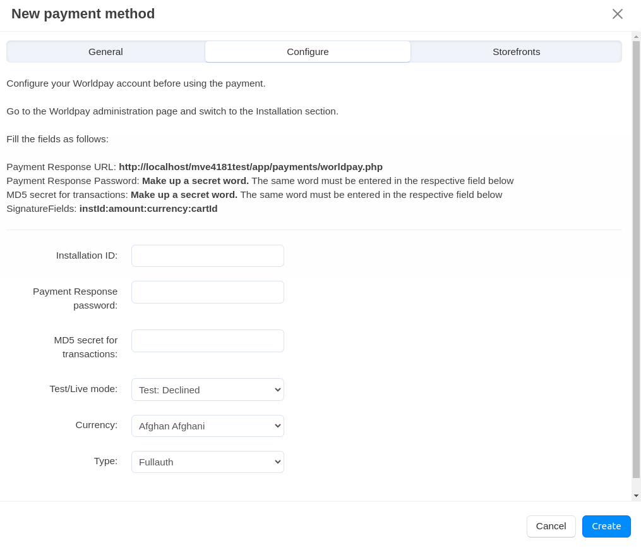Click the Type label
Viewport: 641px width, 547px height.
pyautogui.click(x=105, y=461)
